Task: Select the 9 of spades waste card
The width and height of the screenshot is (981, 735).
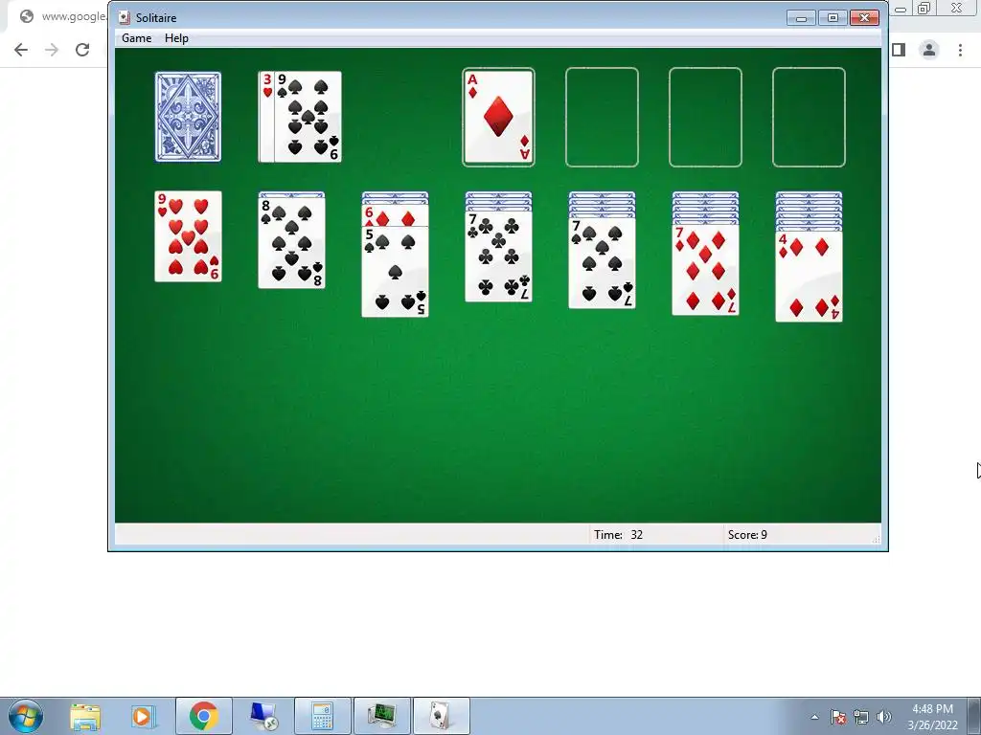Action: (x=308, y=117)
